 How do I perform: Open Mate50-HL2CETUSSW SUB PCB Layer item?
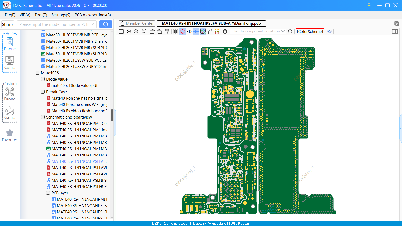tap(74, 60)
